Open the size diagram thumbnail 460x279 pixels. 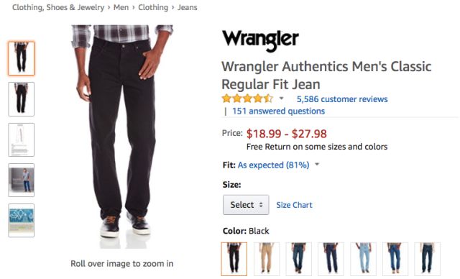[22, 139]
